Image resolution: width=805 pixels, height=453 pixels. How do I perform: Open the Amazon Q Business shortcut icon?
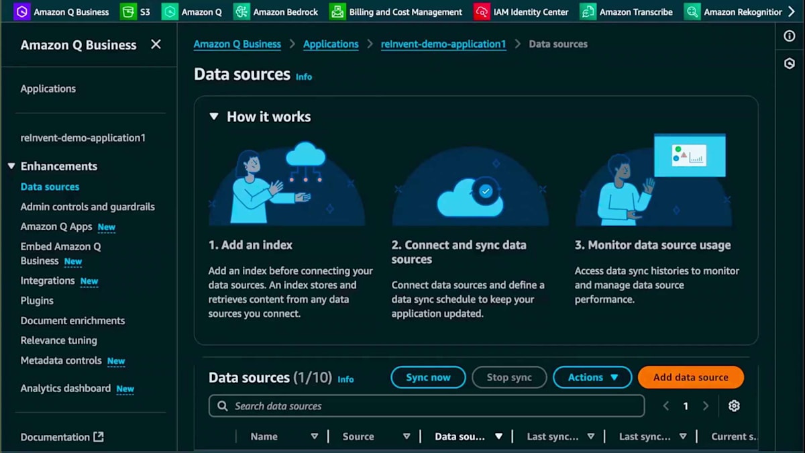pos(21,11)
